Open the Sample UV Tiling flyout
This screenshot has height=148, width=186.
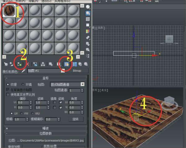88,25
